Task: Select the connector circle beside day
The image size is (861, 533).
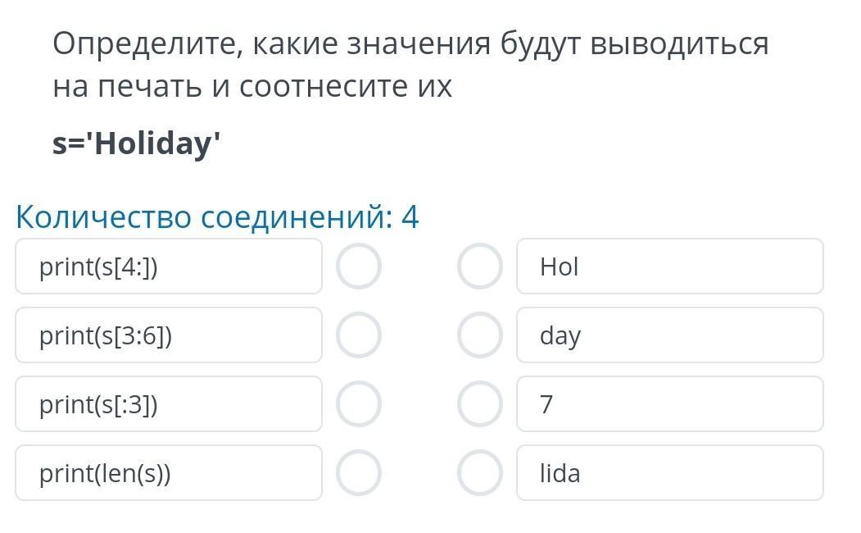Action: click(480, 335)
